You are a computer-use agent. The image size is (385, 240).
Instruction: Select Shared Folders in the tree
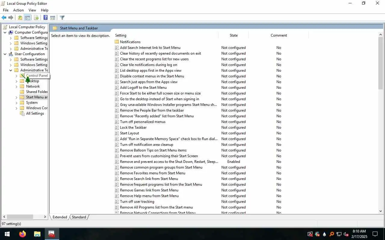37,92
